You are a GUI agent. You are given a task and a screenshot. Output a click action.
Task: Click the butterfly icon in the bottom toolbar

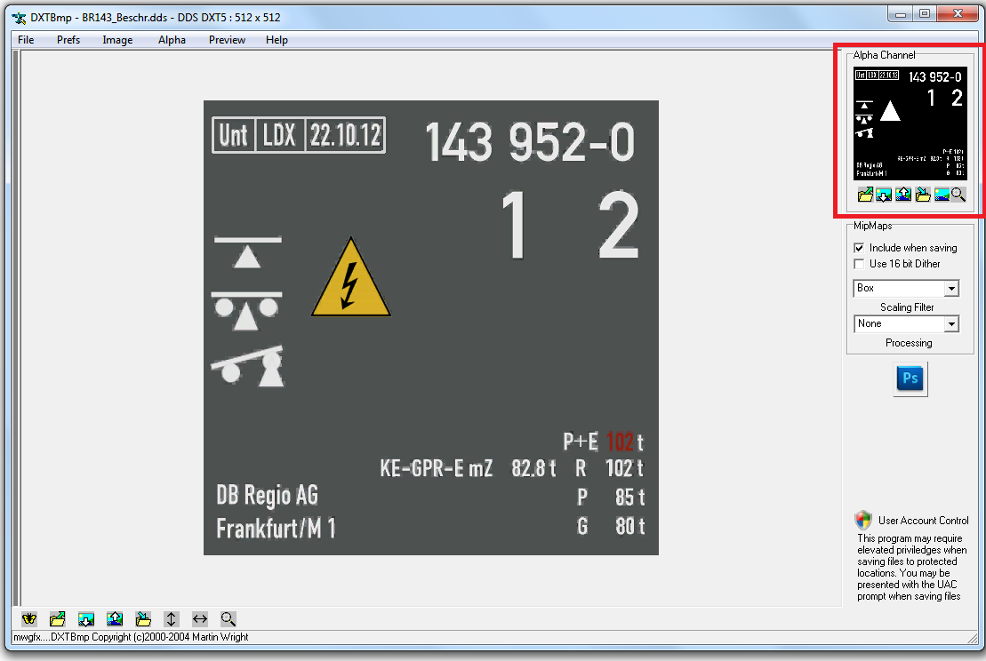click(x=29, y=618)
